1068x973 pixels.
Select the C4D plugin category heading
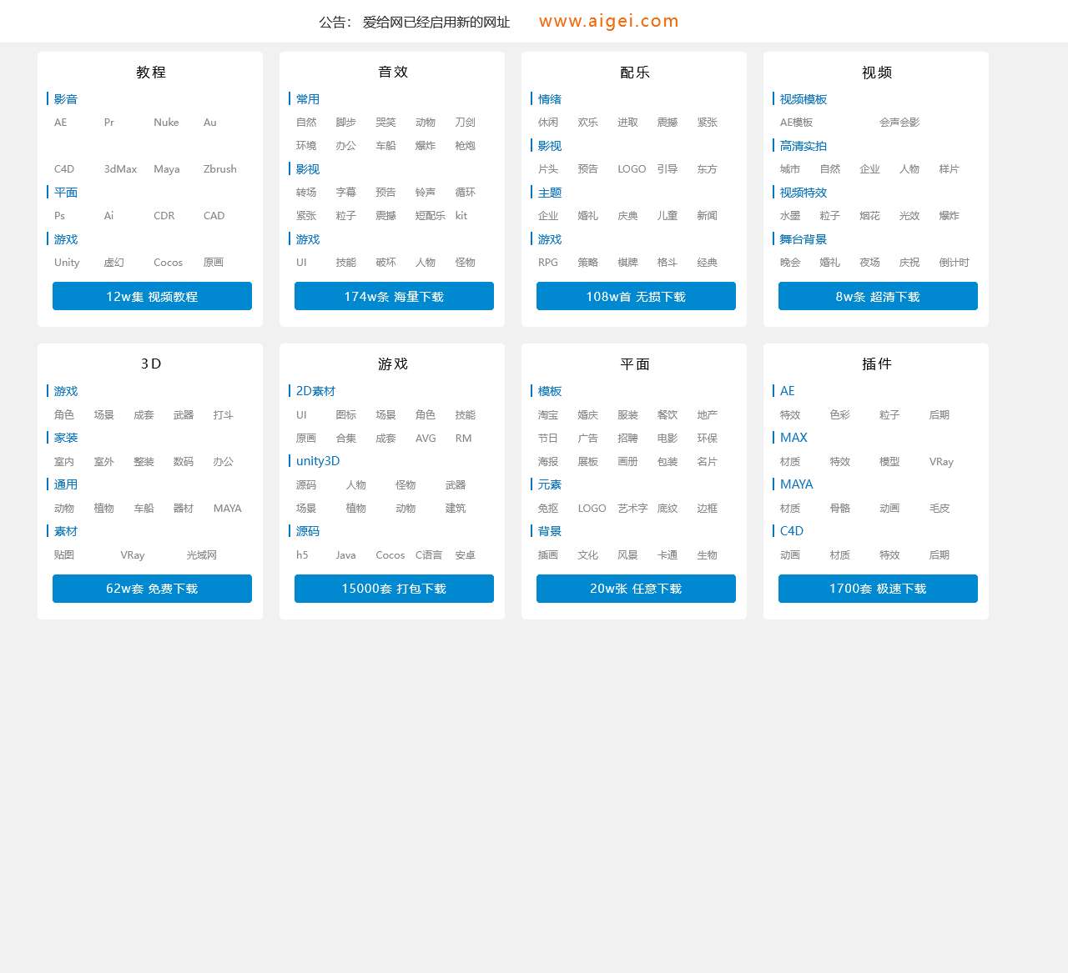[791, 531]
